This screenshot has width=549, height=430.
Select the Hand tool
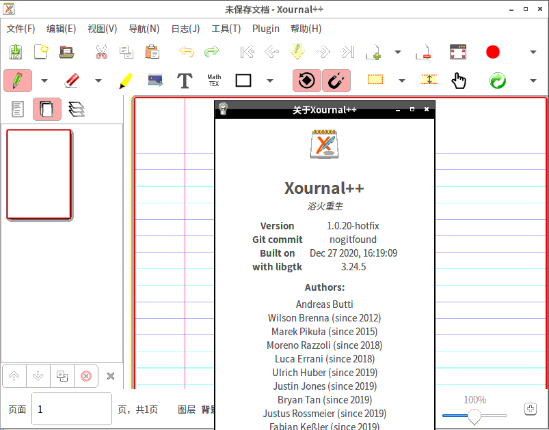coord(459,81)
